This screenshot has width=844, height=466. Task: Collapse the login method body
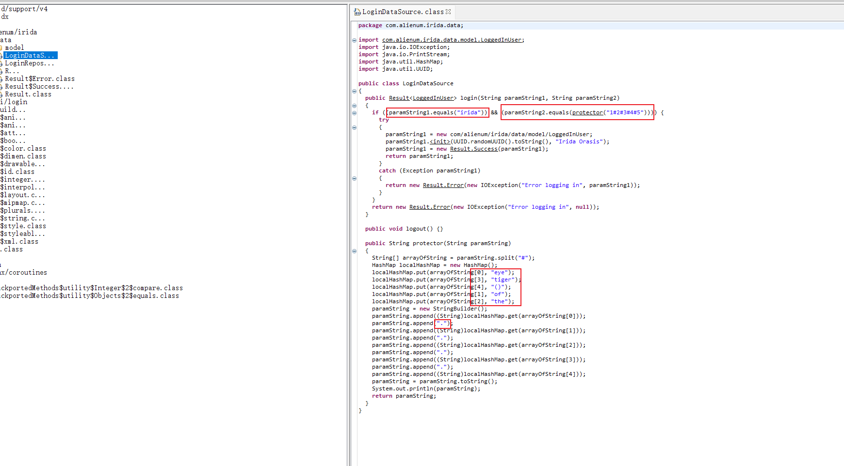(x=354, y=106)
